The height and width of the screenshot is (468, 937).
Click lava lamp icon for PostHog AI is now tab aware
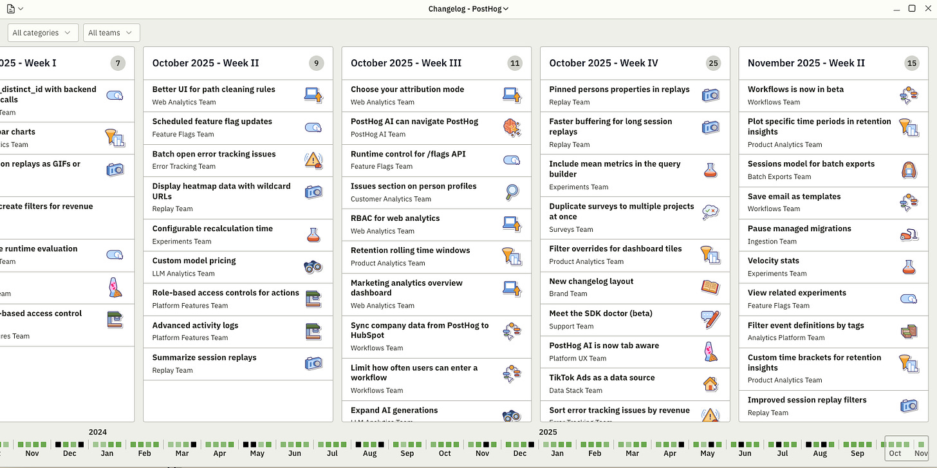[710, 351]
